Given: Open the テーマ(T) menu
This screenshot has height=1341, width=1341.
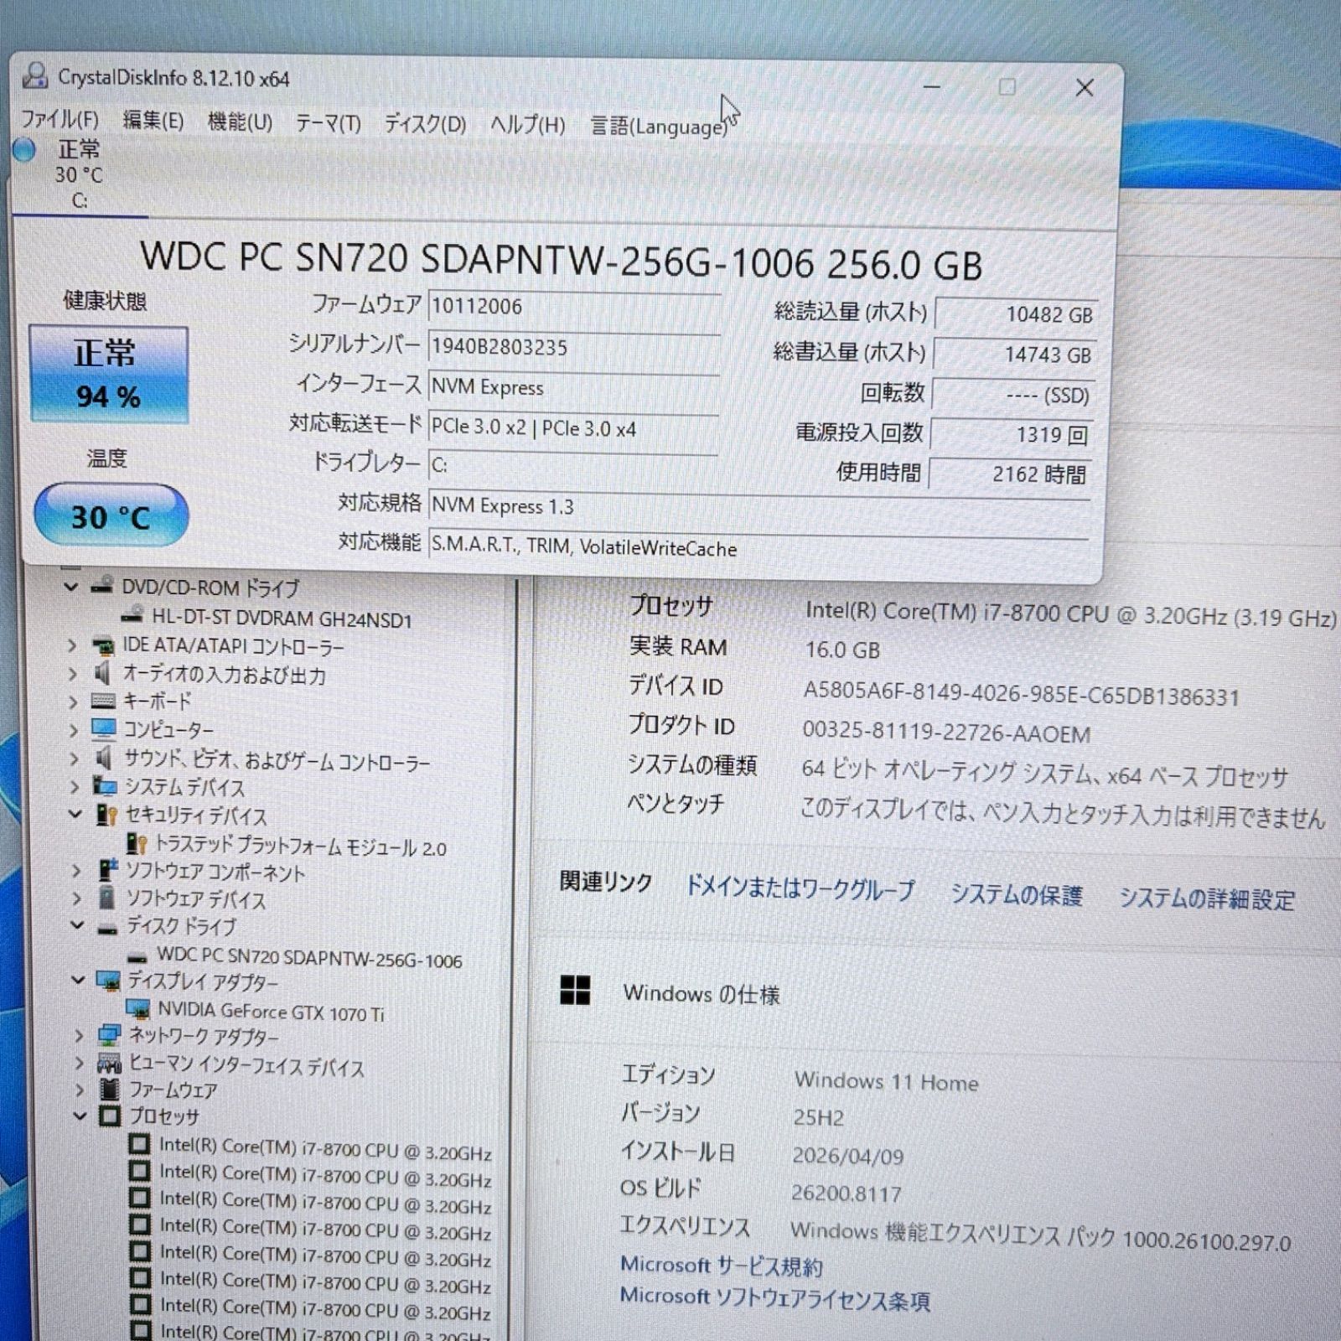Looking at the screenshot, I should pyautogui.click(x=328, y=124).
